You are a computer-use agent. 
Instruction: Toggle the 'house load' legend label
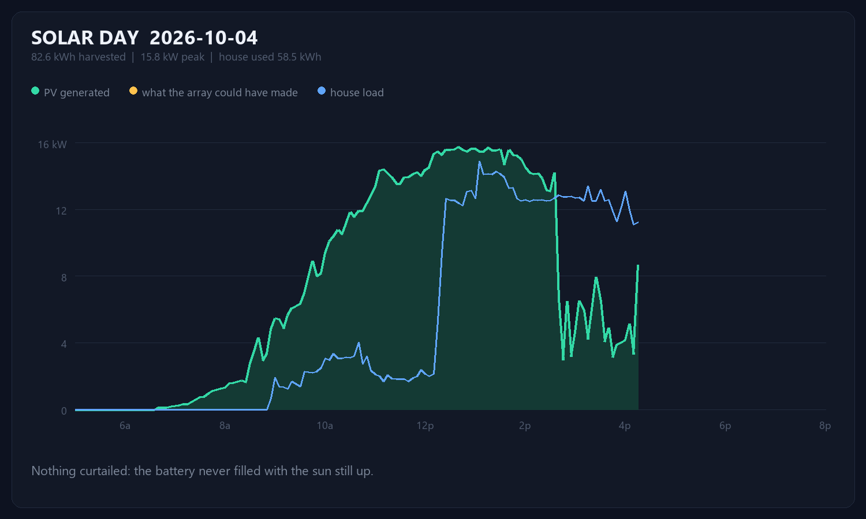coord(357,93)
